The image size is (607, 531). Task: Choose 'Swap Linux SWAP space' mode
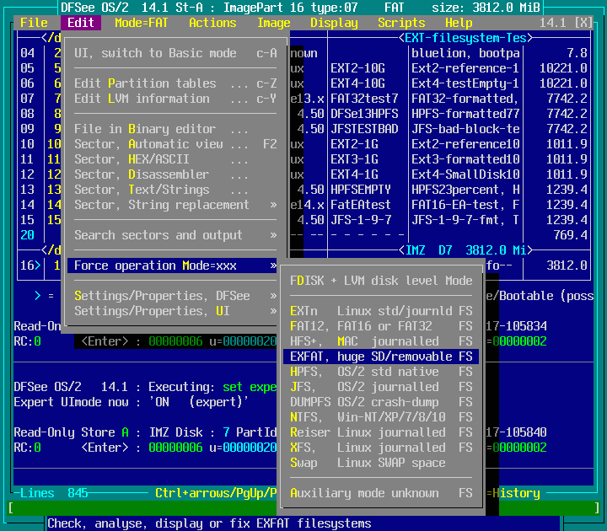(381, 463)
